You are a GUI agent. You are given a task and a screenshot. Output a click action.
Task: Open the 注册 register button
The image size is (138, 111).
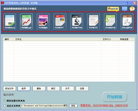click(82, 89)
